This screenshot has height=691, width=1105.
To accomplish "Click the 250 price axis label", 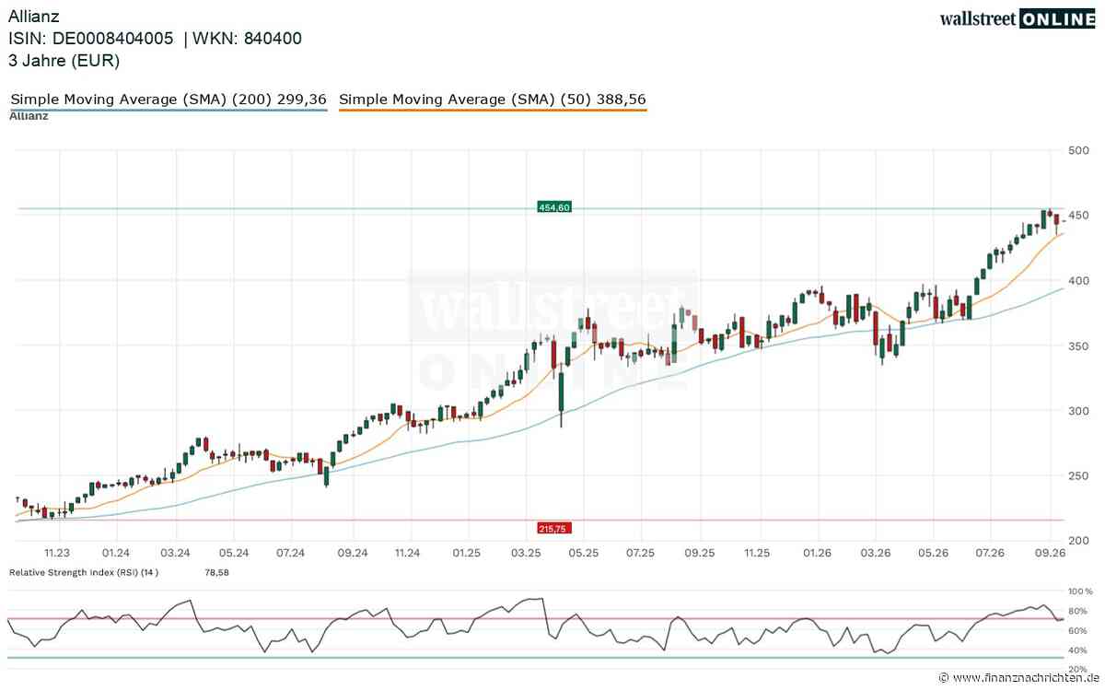I will click(x=1078, y=476).
